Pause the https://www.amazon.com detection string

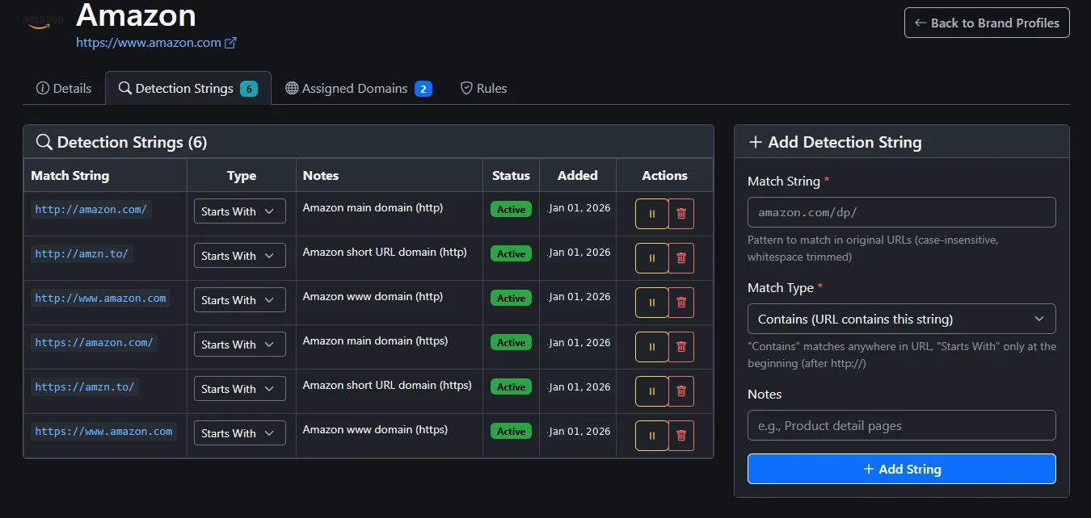(651, 435)
